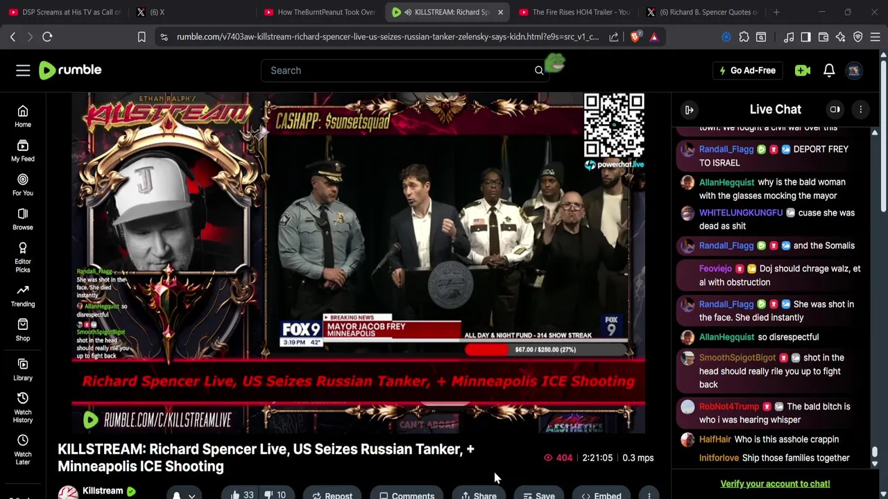
Task: Open Live Chat more options menu
Action: pyautogui.click(x=861, y=110)
